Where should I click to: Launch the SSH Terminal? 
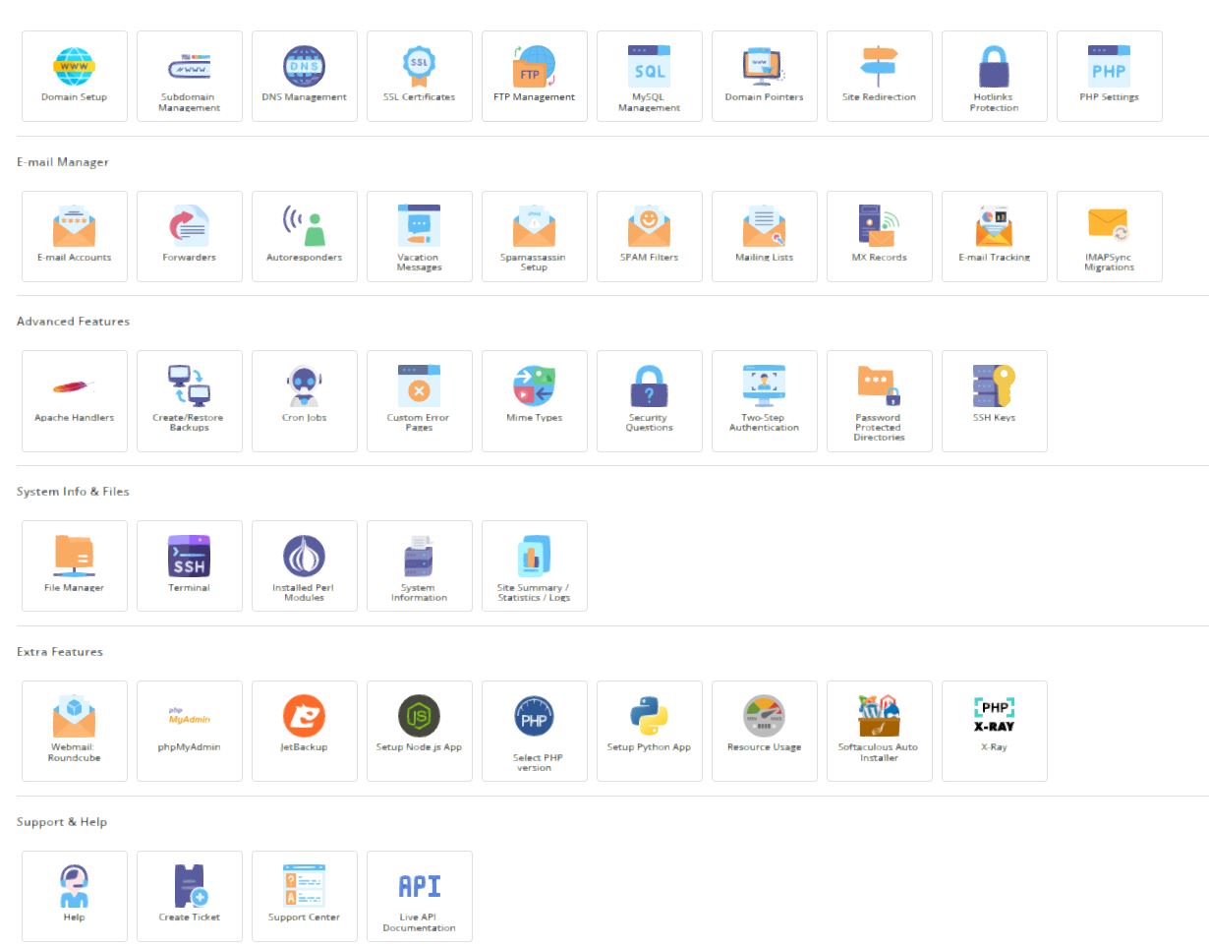click(x=190, y=565)
